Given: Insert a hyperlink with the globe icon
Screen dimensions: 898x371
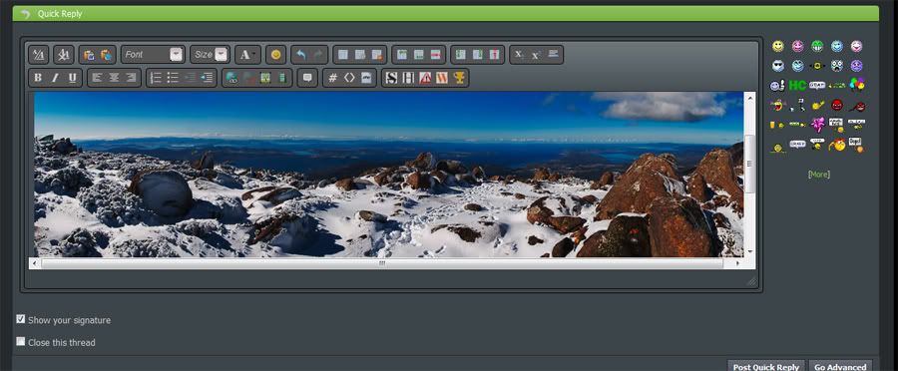Looking at the screenshot, I should click(x=231, y=78).
